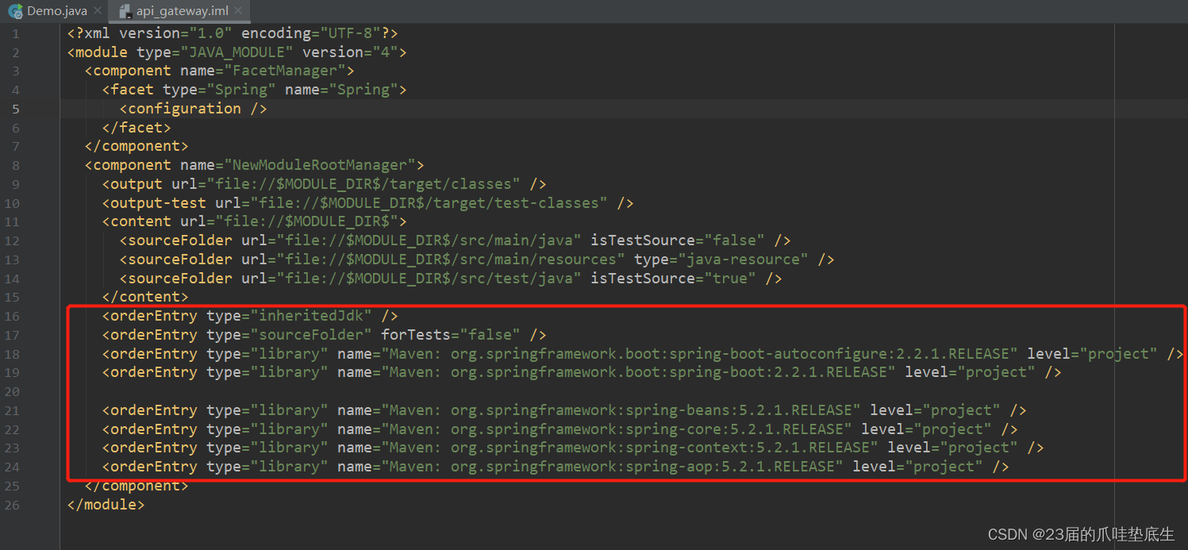
Task: Click the module file icon on api_gateway.iml tab
Action: coord(124,11)
